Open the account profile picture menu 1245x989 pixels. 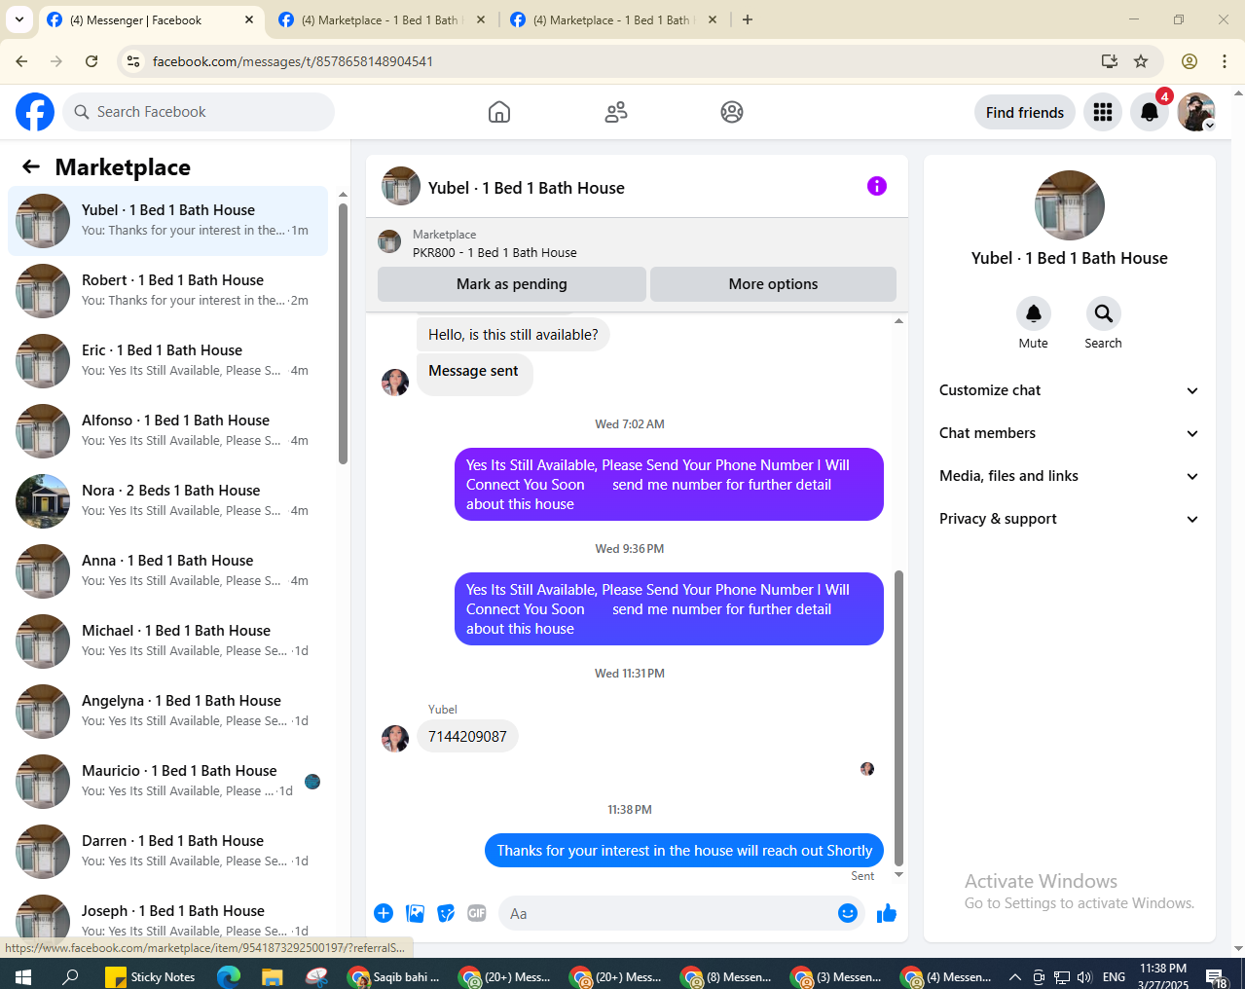[x=1196, y=112]
